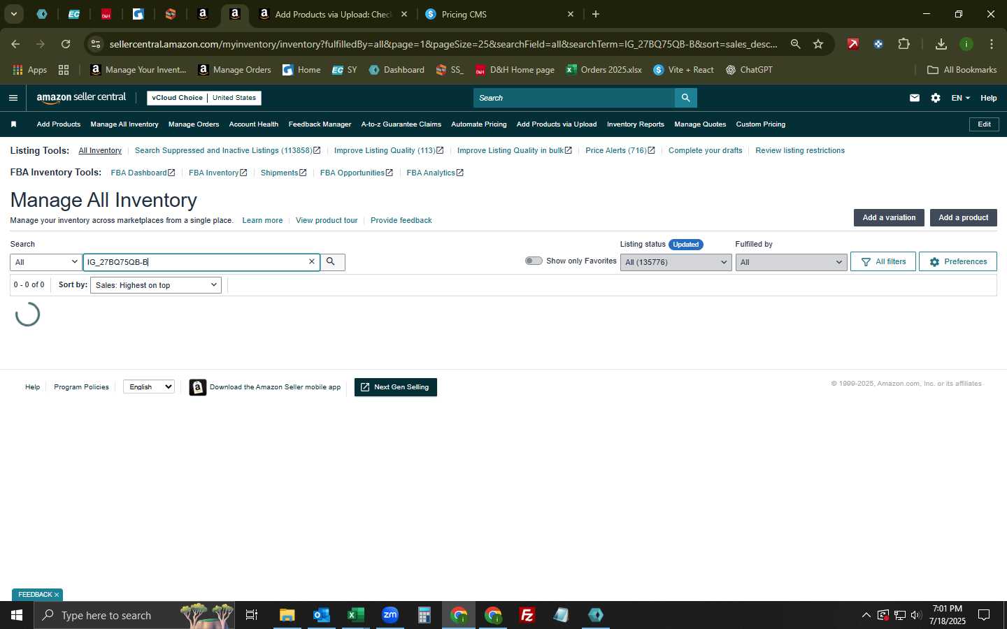Screen dimensions: 1007x629
Task: Open the Chrome profile avatar
Action: [966, 44]
